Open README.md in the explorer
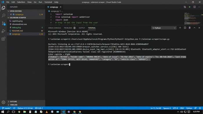Viewport: 203px width, 114px height. pyautogui.click(x=17, y=31)
